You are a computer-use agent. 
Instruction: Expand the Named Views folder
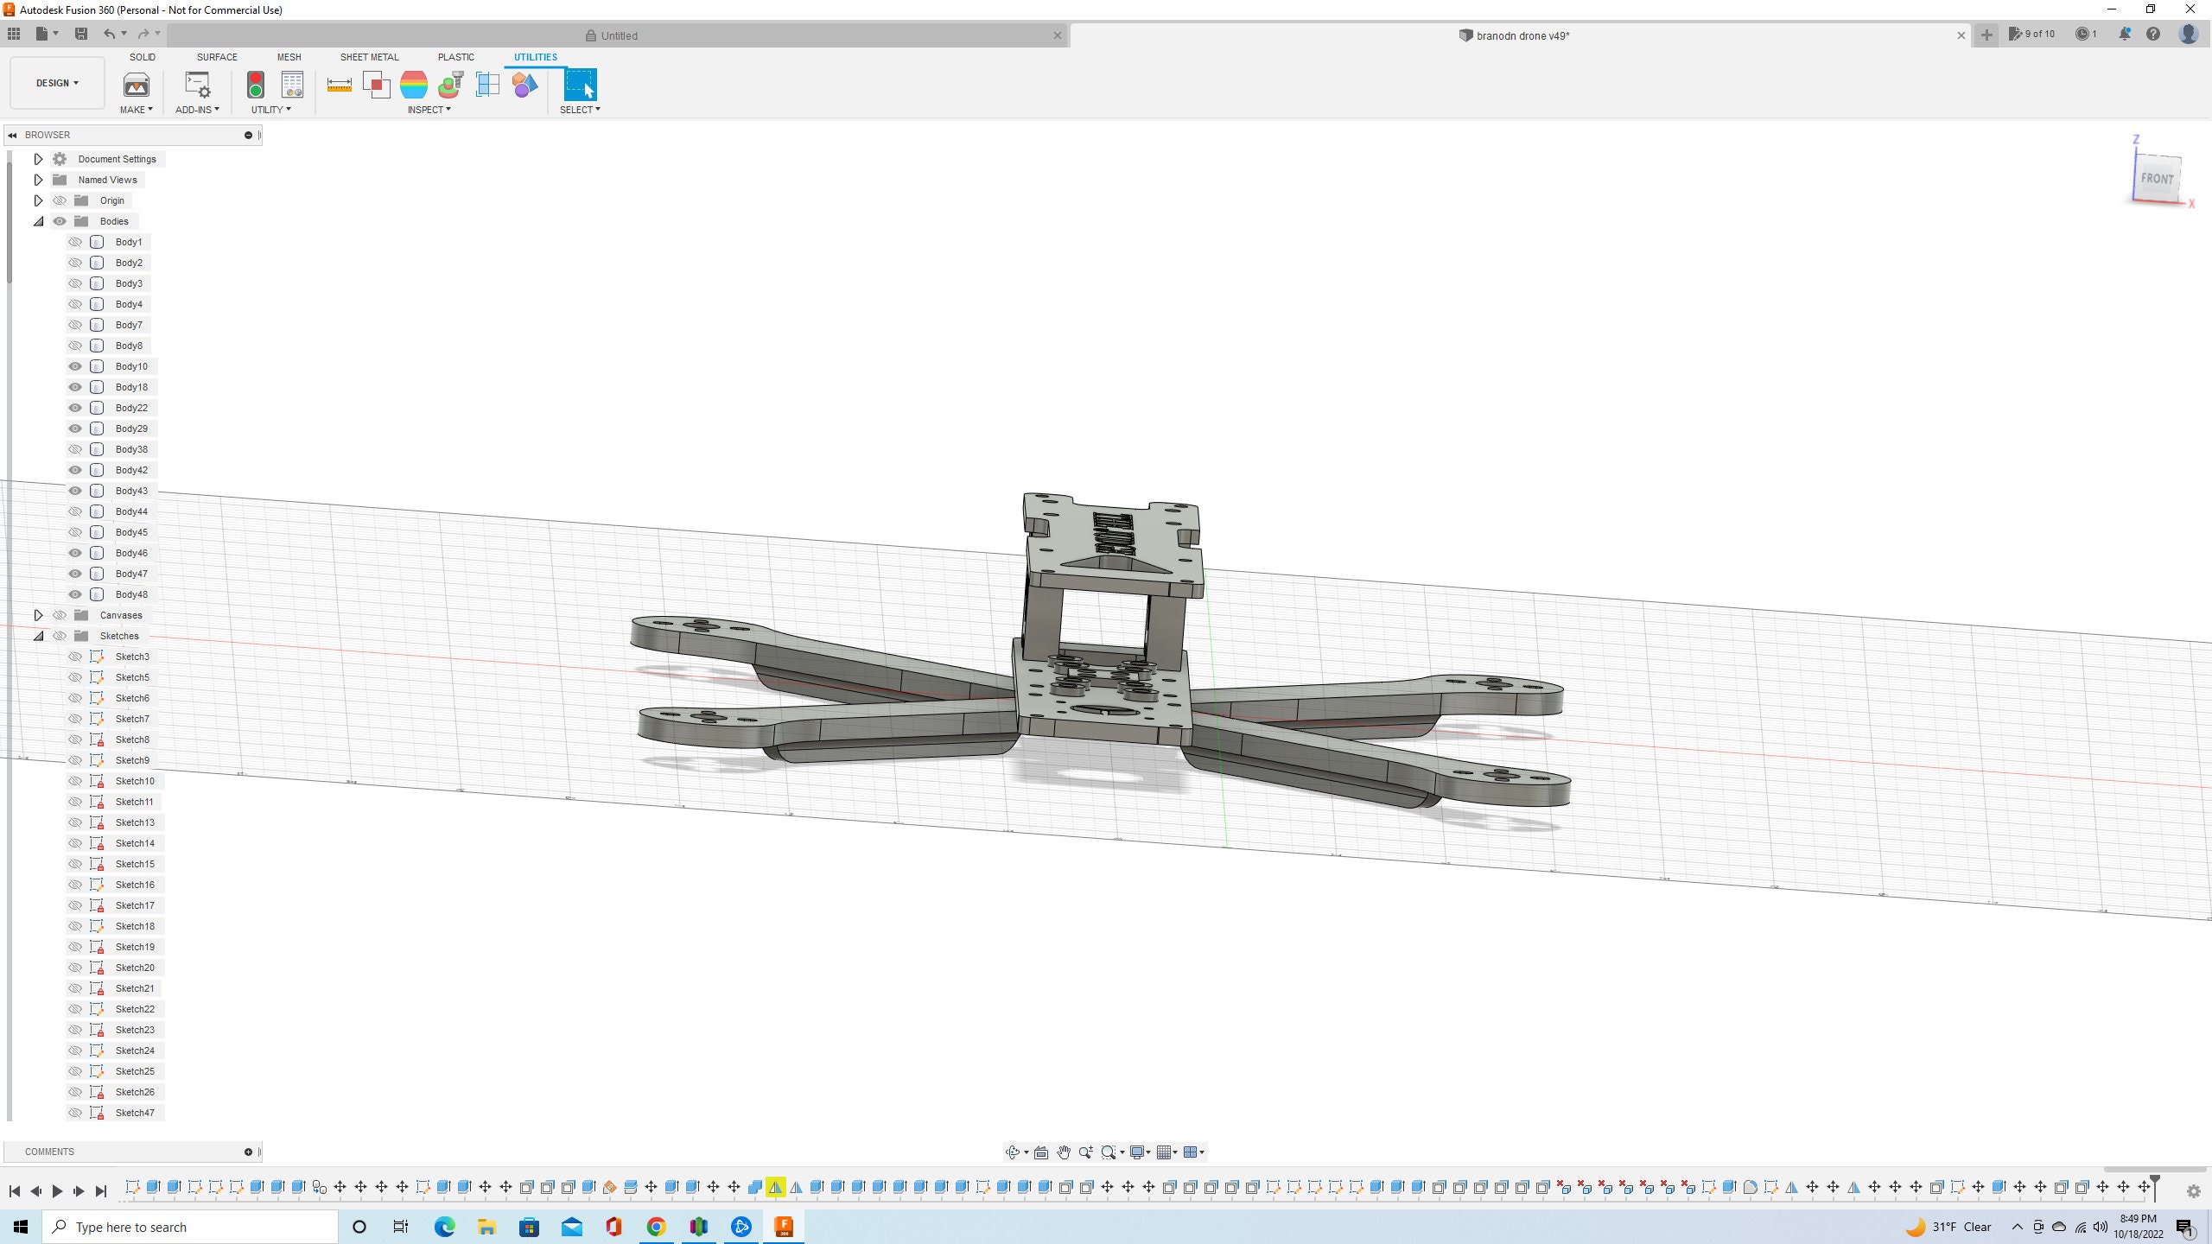pos(38,180)
